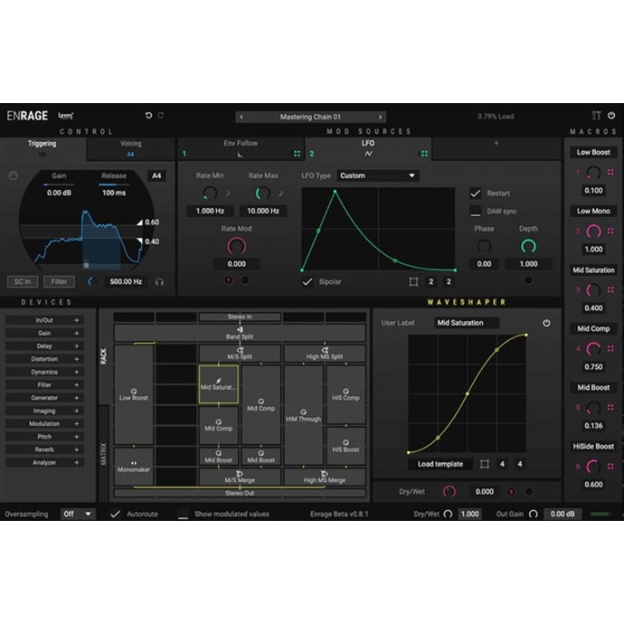Enable the DAW sync checkbox
624x624 pixels.
[475, 212]
